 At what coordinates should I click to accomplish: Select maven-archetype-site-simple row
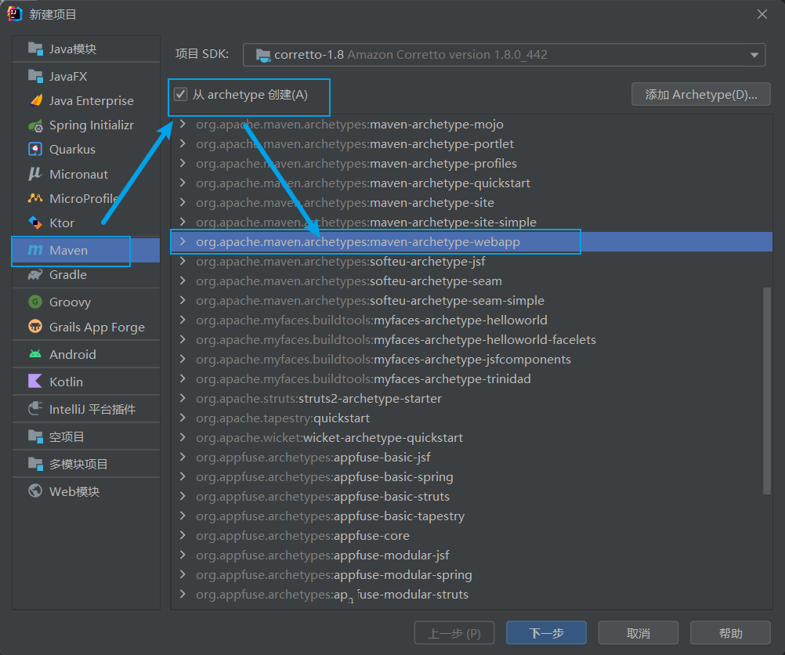tap(471, 222)
